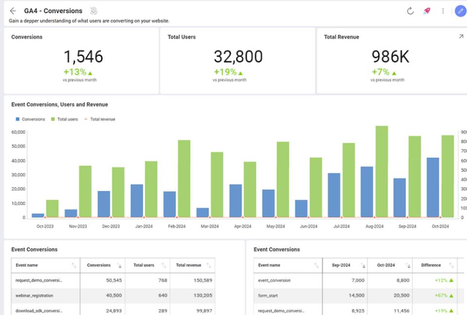Click the Event Conversions, Users and Revenue title
467x315 pixels.
point(59,105)
